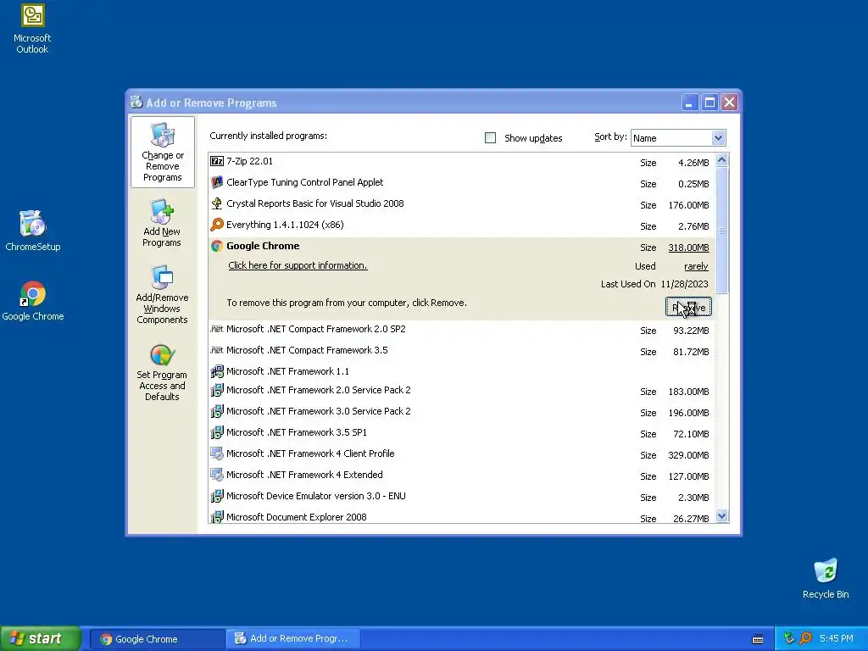Image resolution: width=868 pixels, height=651 pixels.
Task: Click .NET Compact Framework 2.0 SP2 icon
Action: (217, 329)
